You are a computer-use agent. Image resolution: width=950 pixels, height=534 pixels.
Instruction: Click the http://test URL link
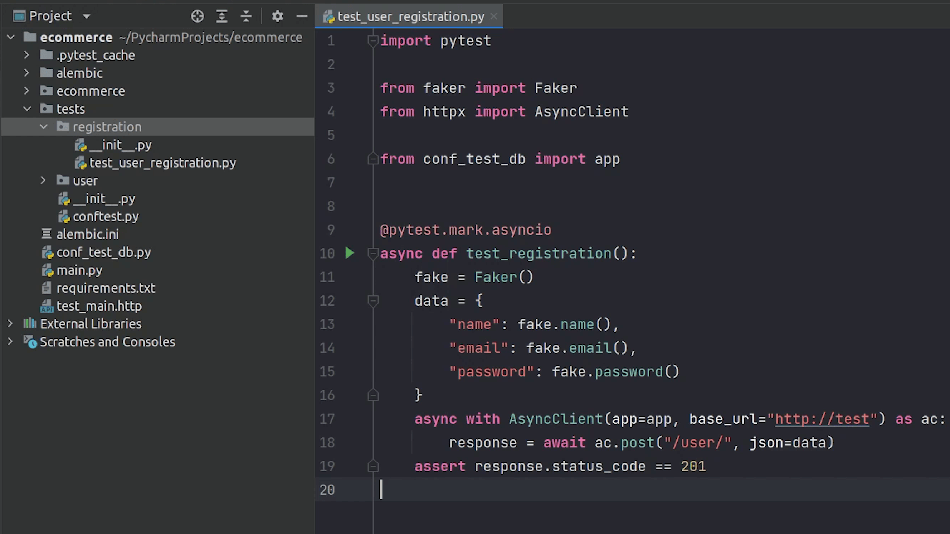(822, 419)
